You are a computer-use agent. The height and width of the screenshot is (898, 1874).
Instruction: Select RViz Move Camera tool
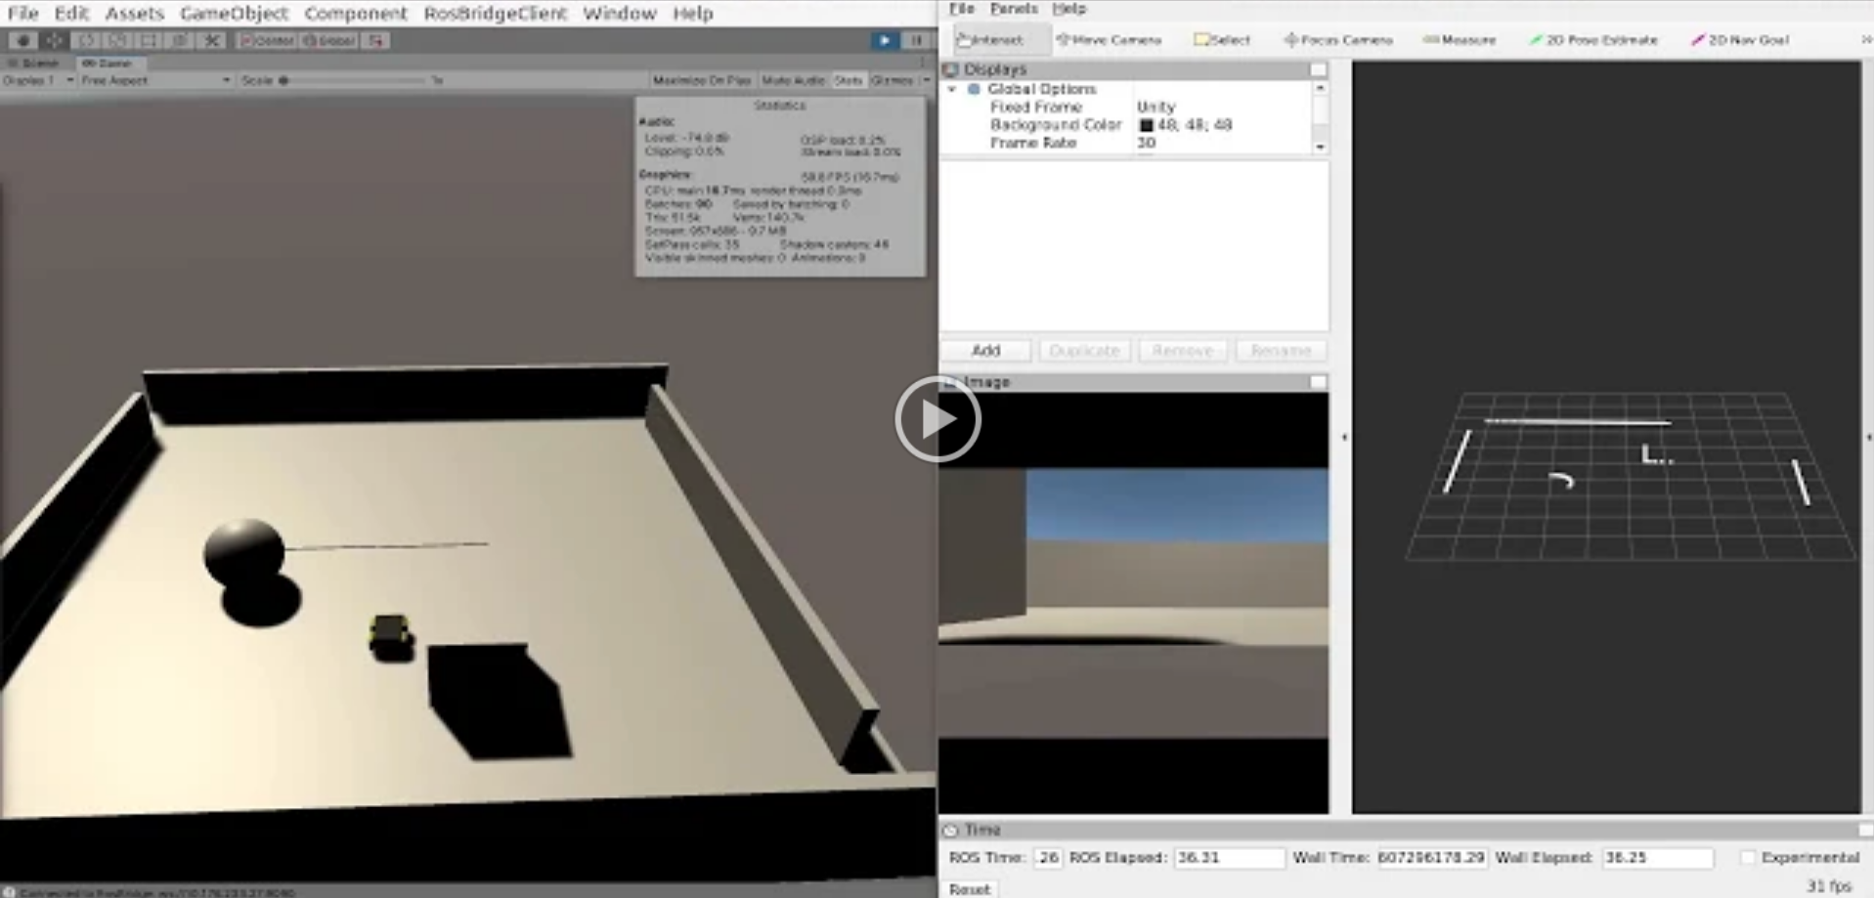point(1109,40)
